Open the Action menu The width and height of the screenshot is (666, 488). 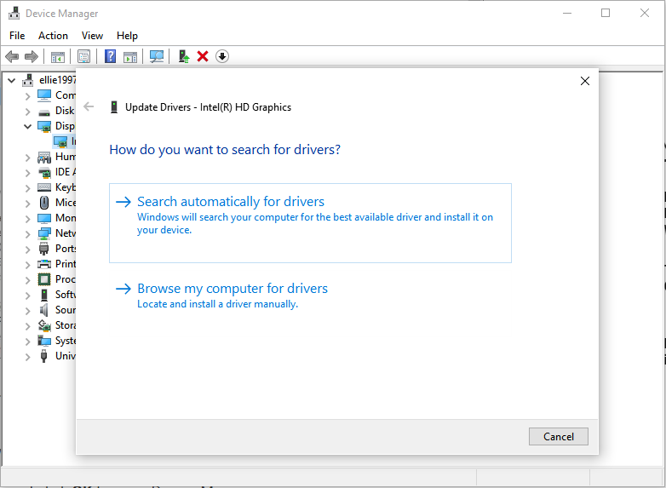(x=53, y=36)
